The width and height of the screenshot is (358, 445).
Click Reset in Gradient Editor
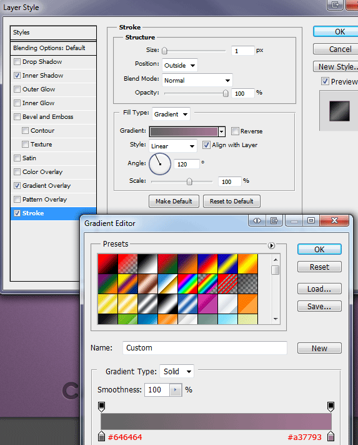pyautogui.click(x=319, y=267)
